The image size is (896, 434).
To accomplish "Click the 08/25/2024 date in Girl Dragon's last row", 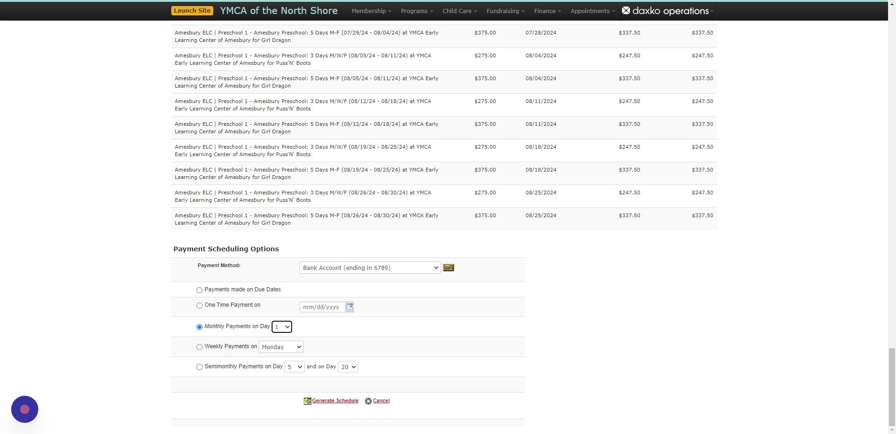I will pyautogui.click(x=541, y=216).
